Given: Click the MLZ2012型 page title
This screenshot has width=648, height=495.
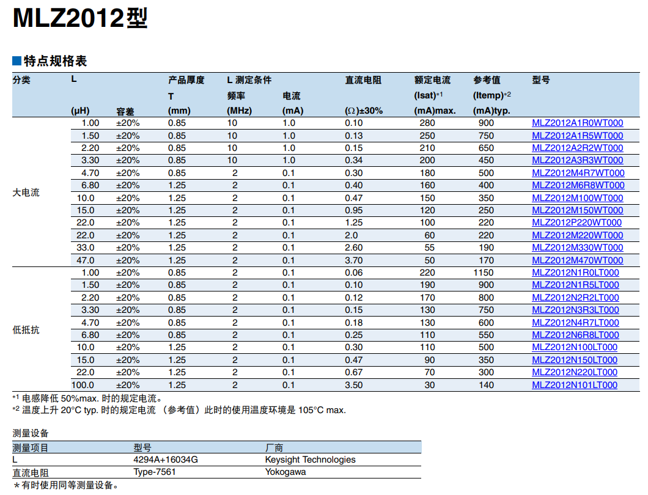Looking at the screenshot, I should pyautogui.click(x=80, y=18).
